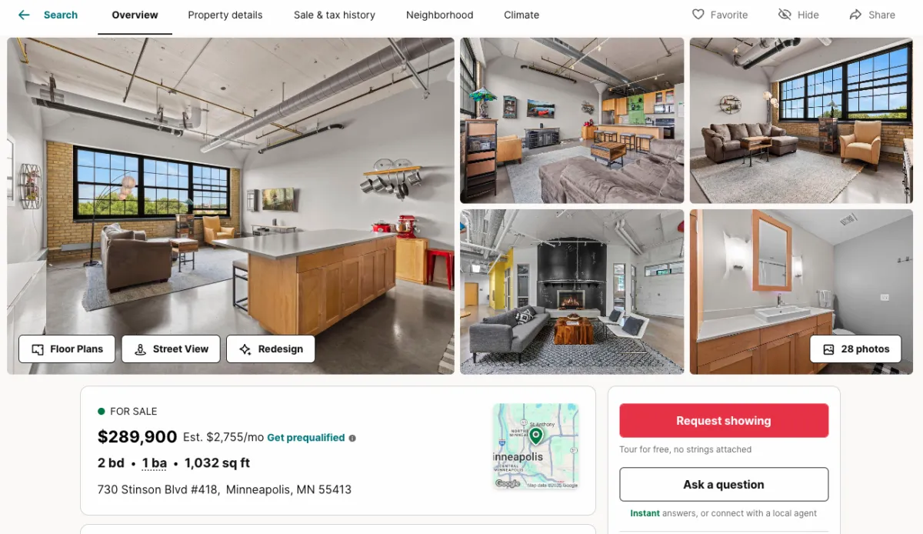
Task: Try the Redesign sparkle tool
Action: (271, 349)
